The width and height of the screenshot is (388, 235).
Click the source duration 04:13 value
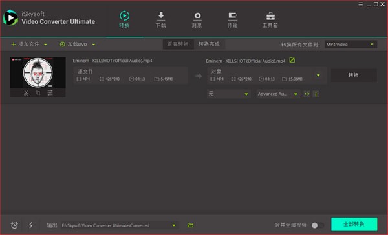click(140, 79)
